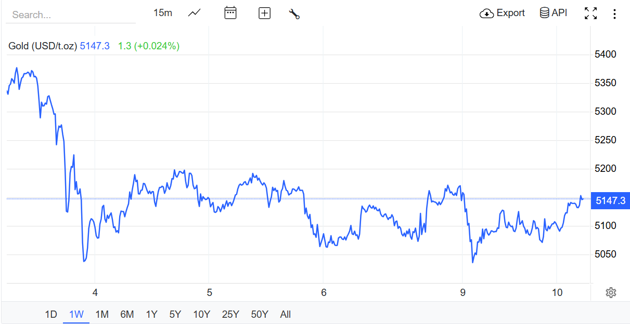The image size is (630, 324).
Task: Open chart settings gear icon
Action: 611,293
